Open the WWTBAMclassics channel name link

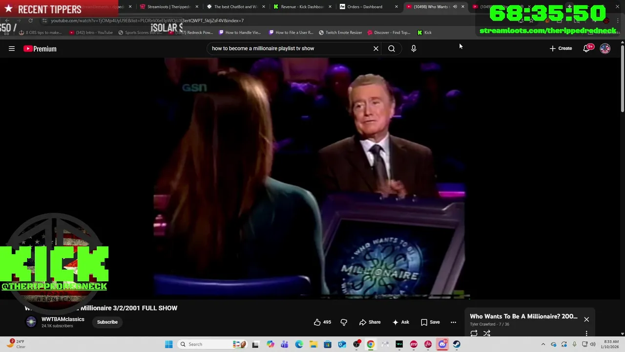click(63, 319)
